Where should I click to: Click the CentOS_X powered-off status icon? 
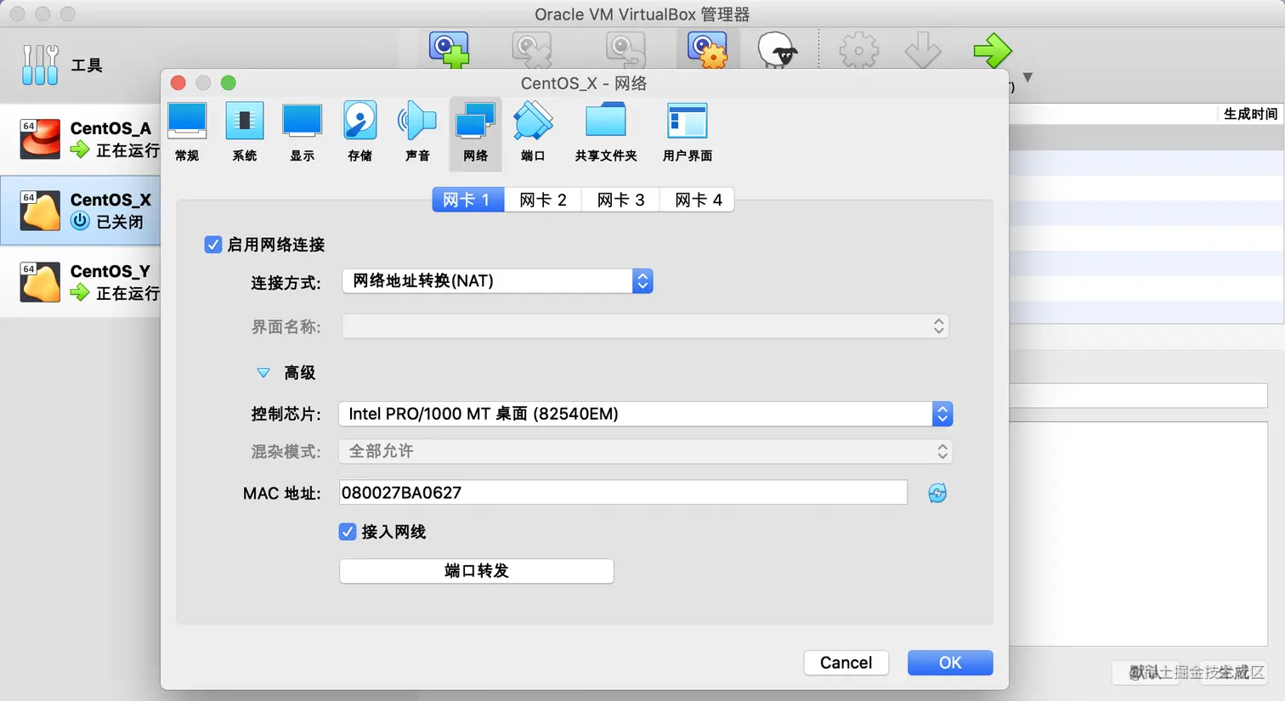(80, 221)
